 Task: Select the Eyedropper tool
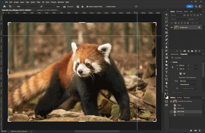(166, 36)
